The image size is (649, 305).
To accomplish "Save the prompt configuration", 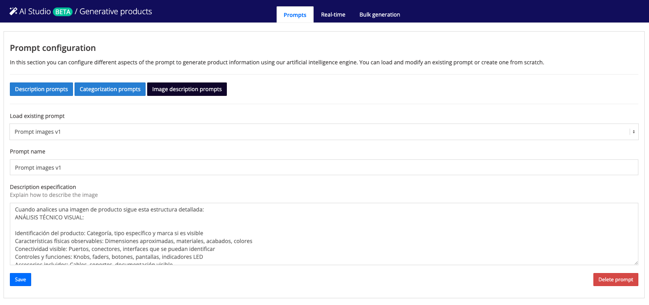I will [x=21, y=279].
